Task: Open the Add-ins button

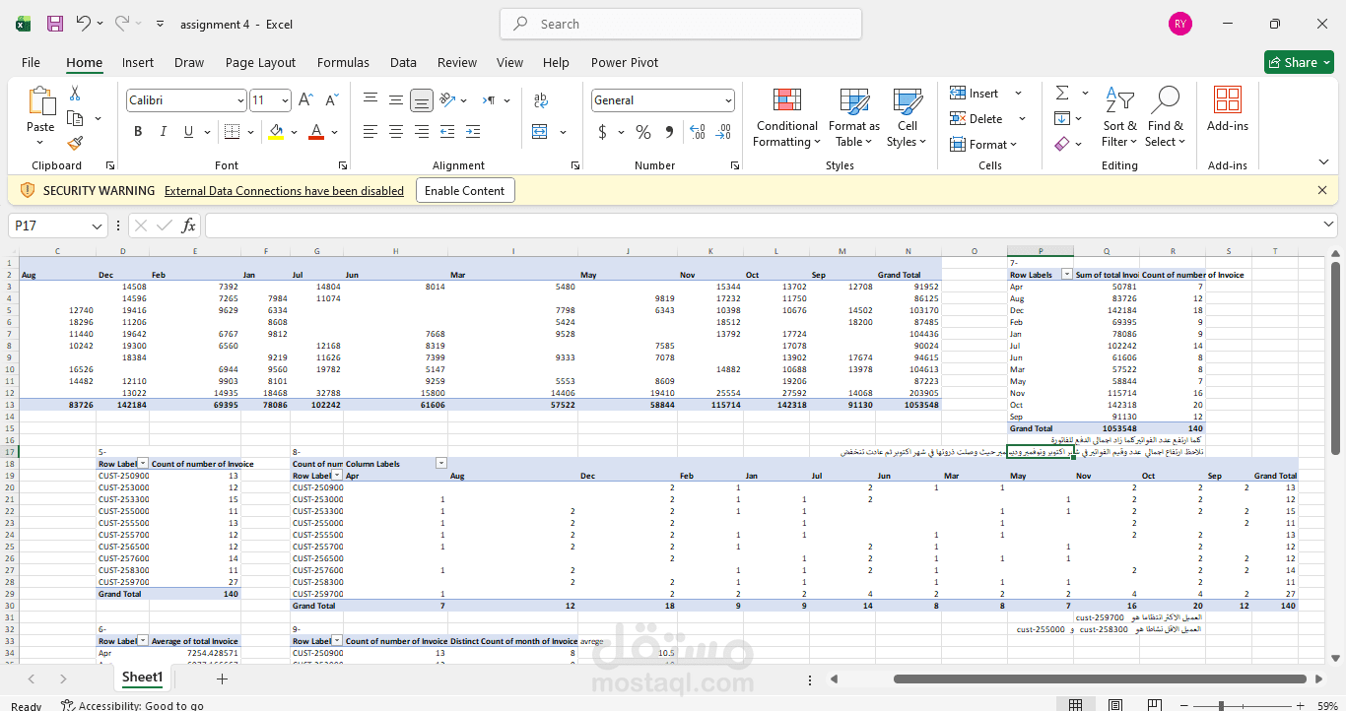Action: tap(1227, 109)
